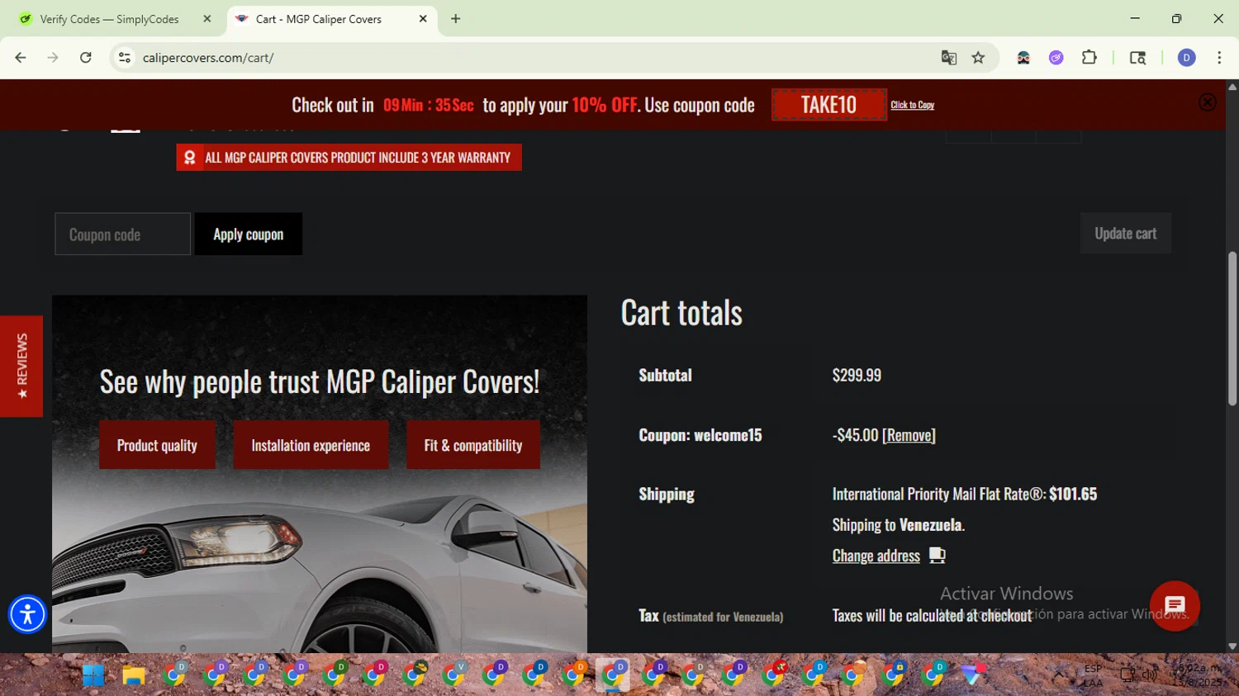
Task: Click the 'Click to Copy' link
Action: pyautogui.click(x=912, y=105)
